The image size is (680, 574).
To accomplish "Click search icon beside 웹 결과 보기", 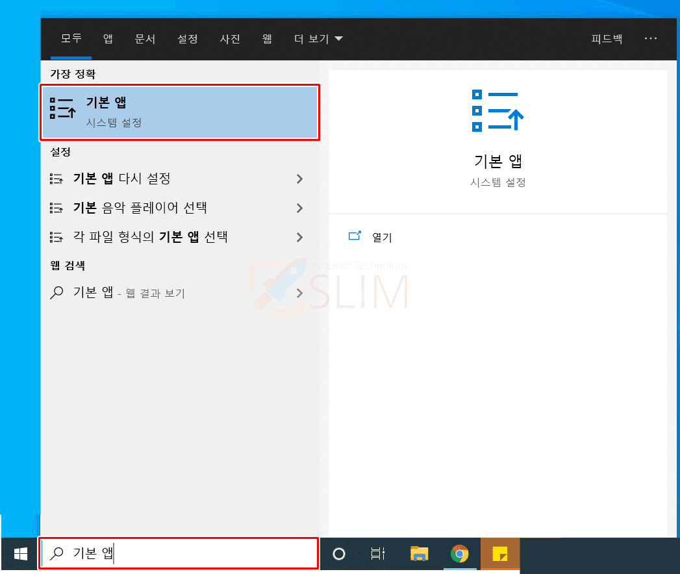I will click(x=57, y=293).
